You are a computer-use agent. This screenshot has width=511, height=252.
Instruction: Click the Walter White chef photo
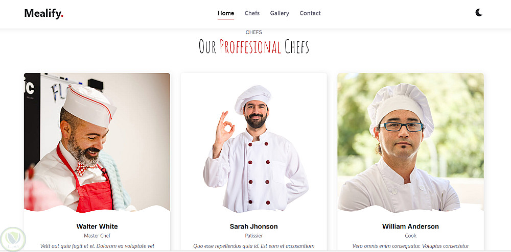click(97, 142)
